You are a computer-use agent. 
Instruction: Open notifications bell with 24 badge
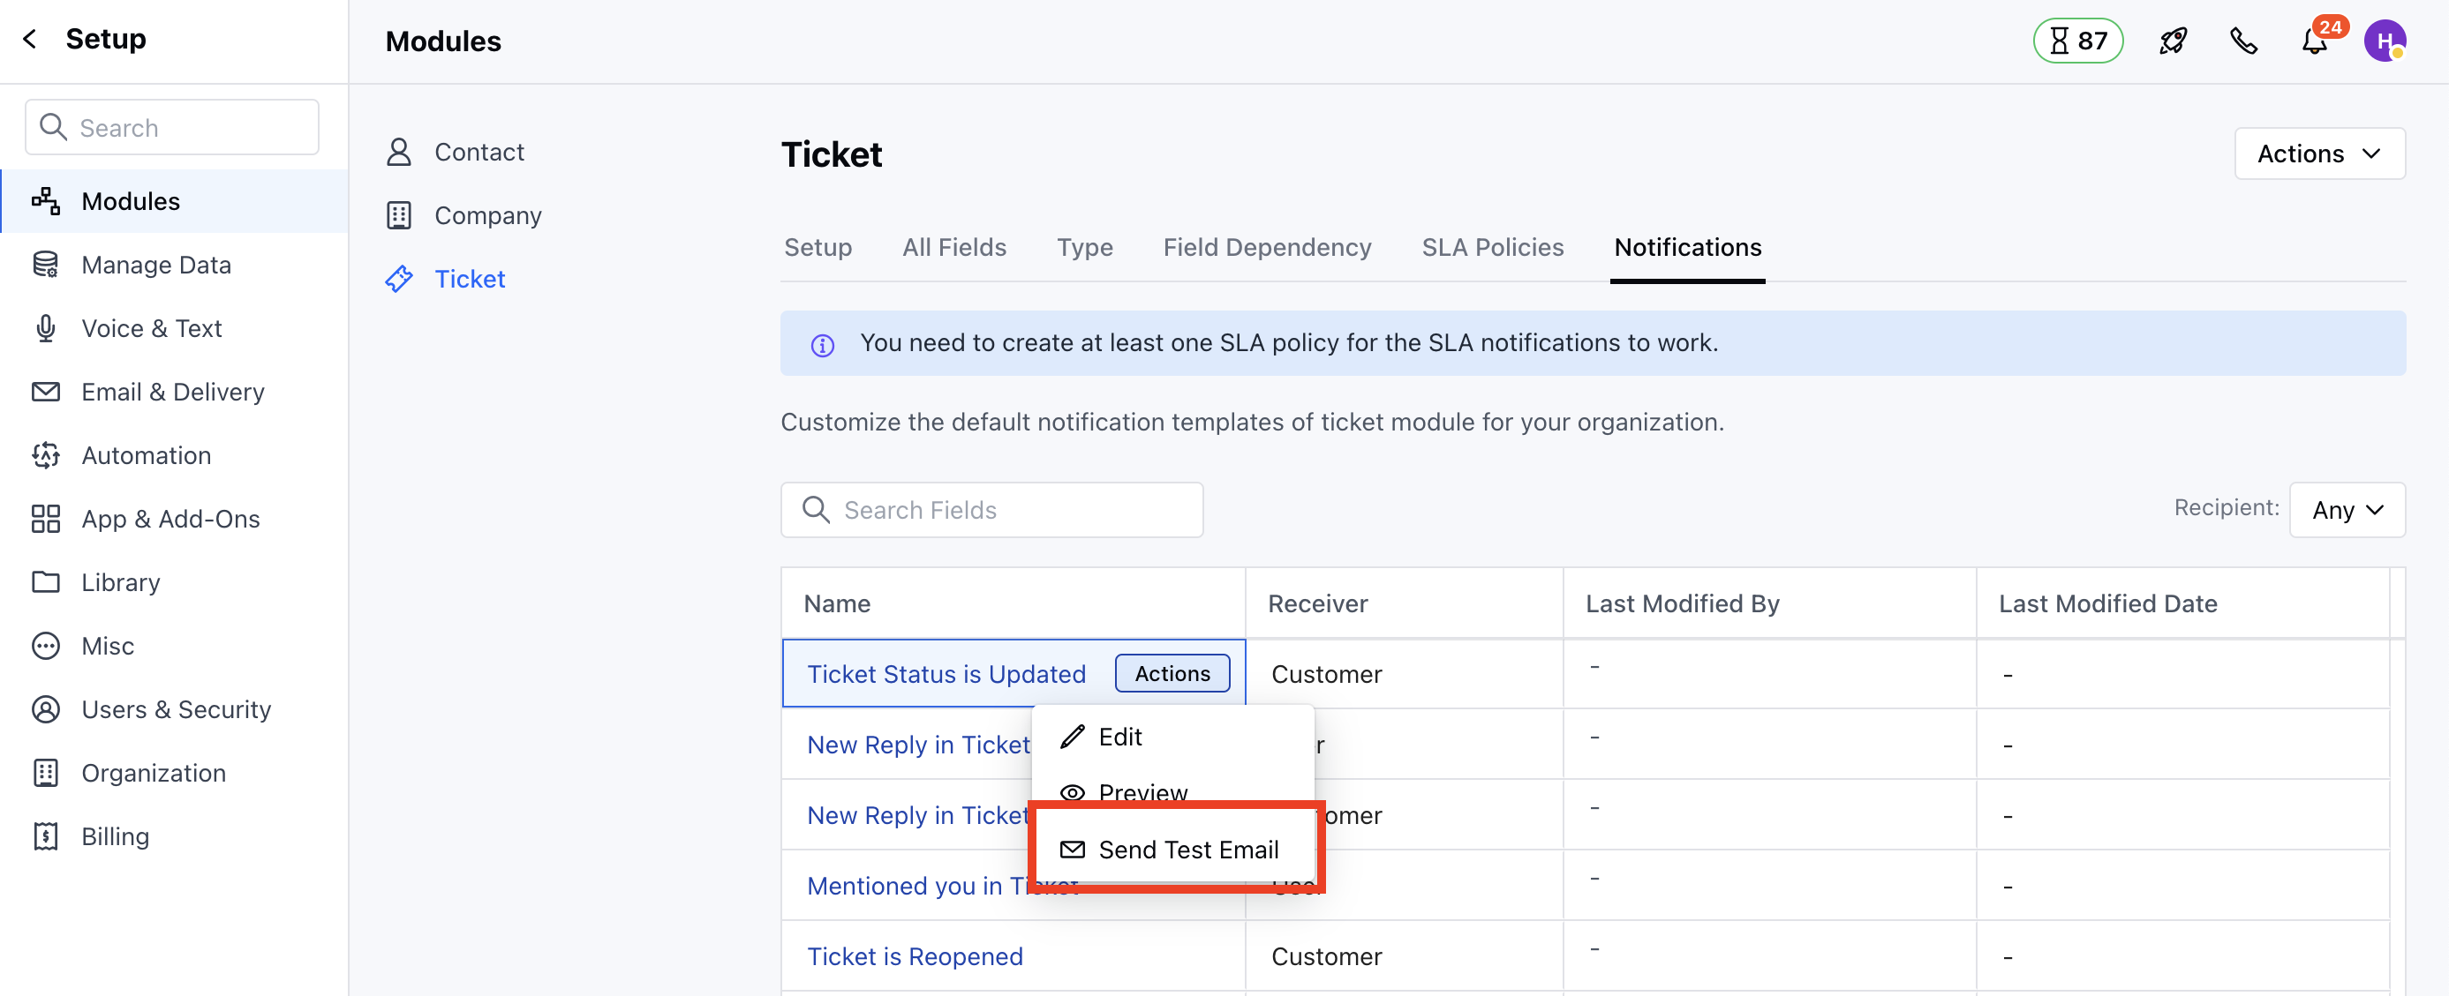pyautogui.click(x=2315, y=41)
